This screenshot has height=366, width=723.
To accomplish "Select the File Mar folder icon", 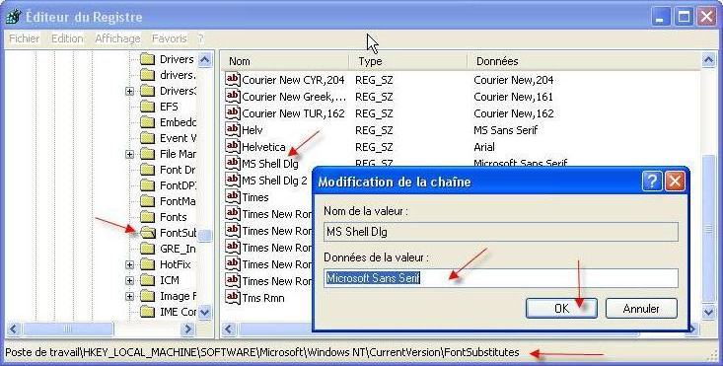I will point(147,154).
